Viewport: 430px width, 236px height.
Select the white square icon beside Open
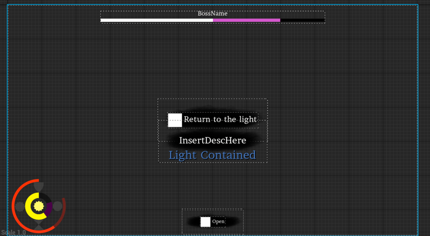(205, 222)
